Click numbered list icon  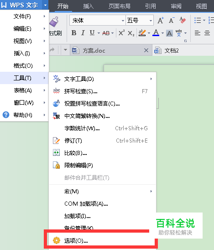[211, 20]
